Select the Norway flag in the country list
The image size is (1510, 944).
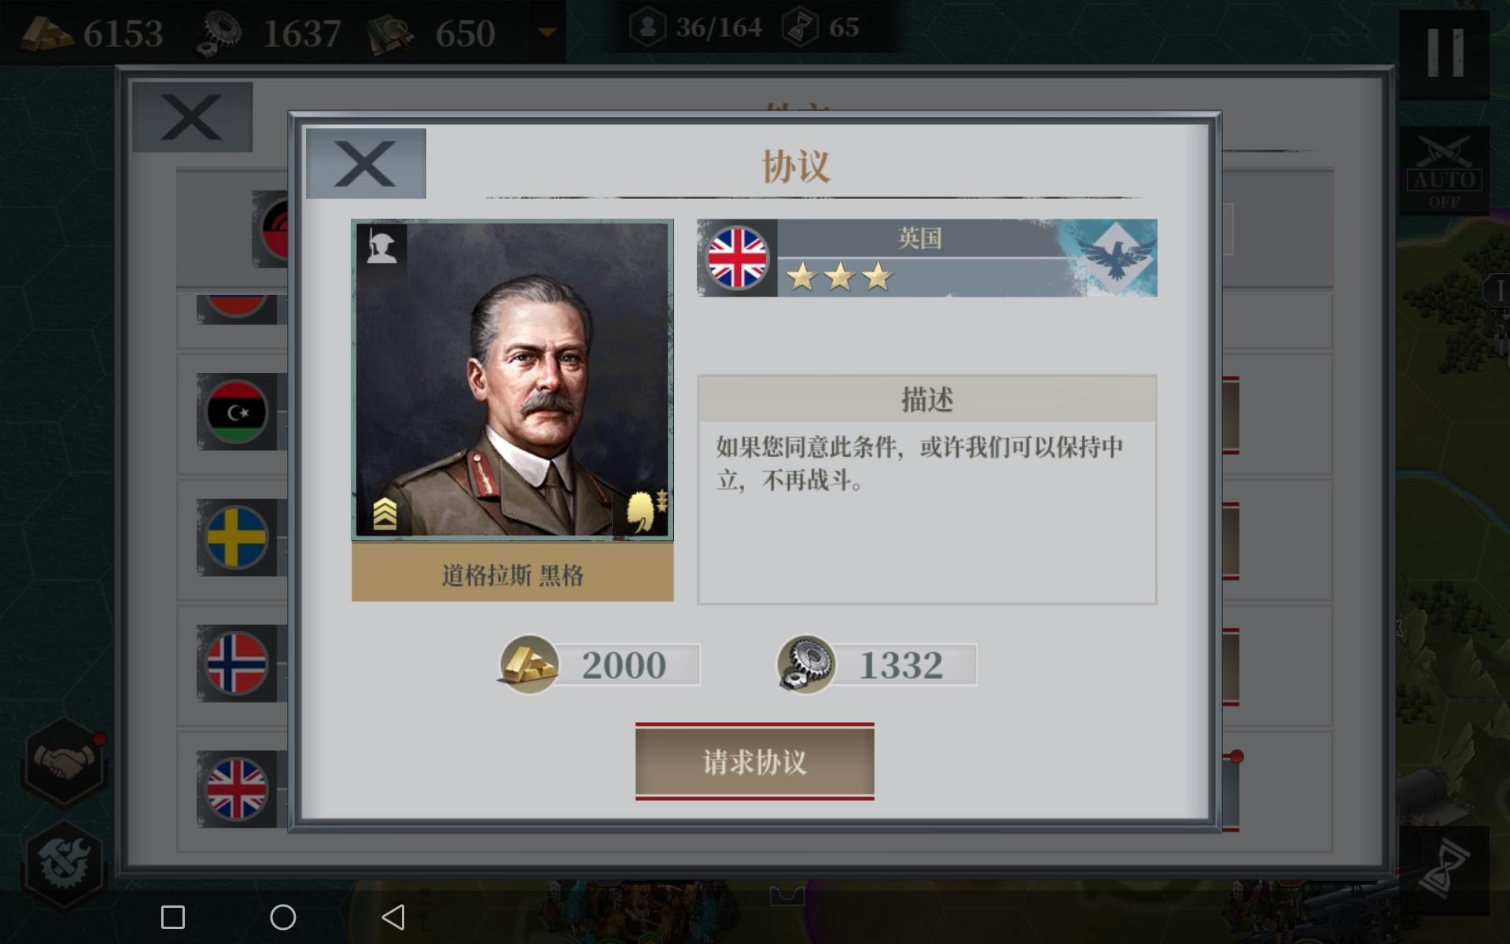(237, 663)
